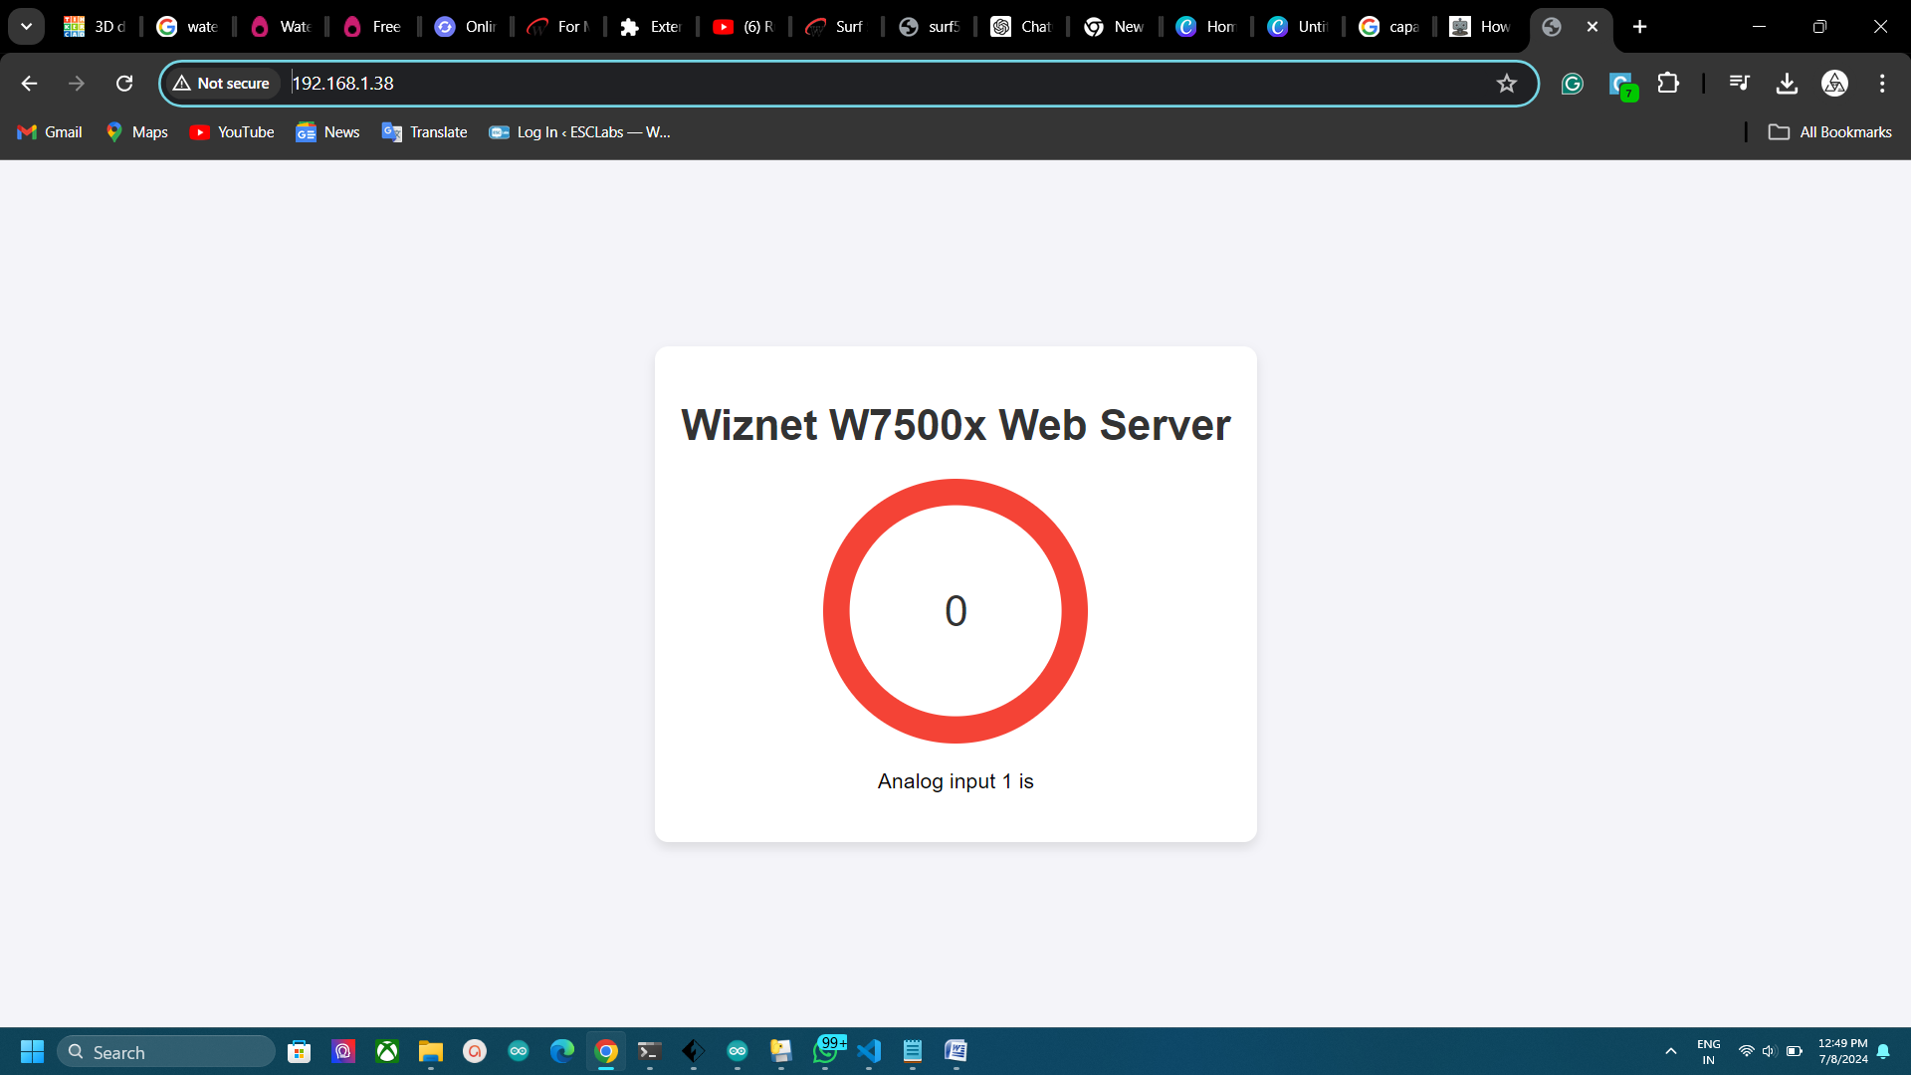Open News bookmark
This screenshot has width=1911, height=1075.
click(x=327, y=132)
